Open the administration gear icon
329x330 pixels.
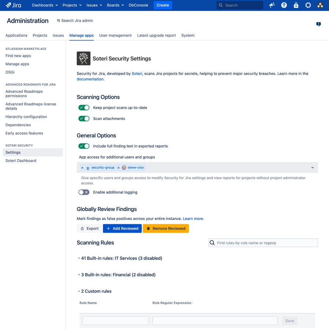pyautogui.click(x=308, y=5)
